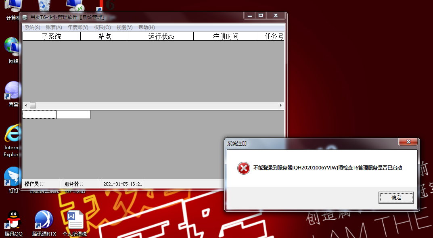Click the 子系统 column header
433x238 pixels.
tap(51, 36)
